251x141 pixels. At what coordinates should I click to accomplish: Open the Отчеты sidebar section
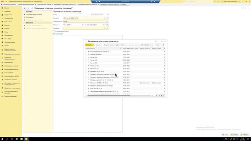[x=7, y=45]
